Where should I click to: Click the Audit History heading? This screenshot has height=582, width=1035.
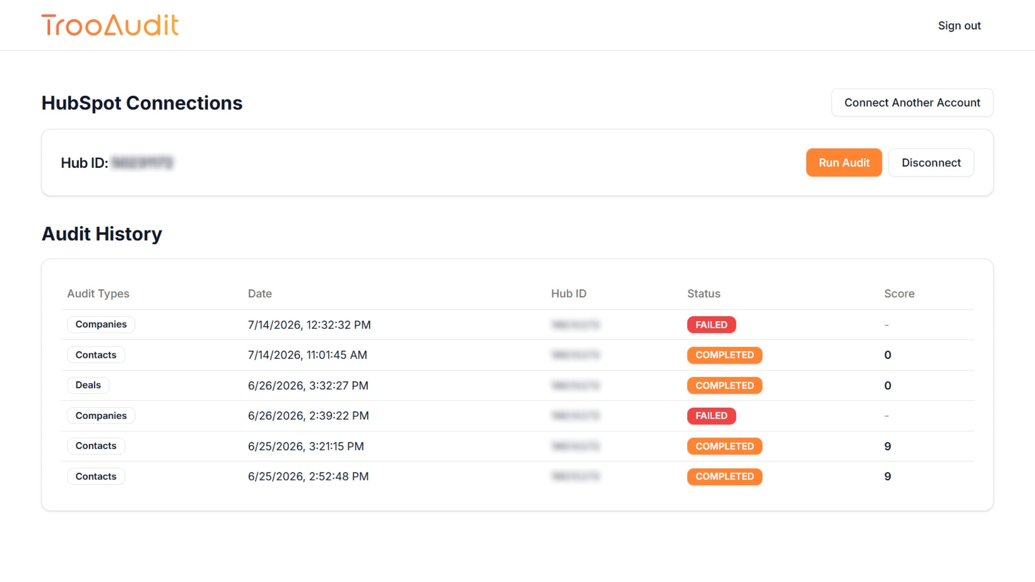(x=102, y=234)
